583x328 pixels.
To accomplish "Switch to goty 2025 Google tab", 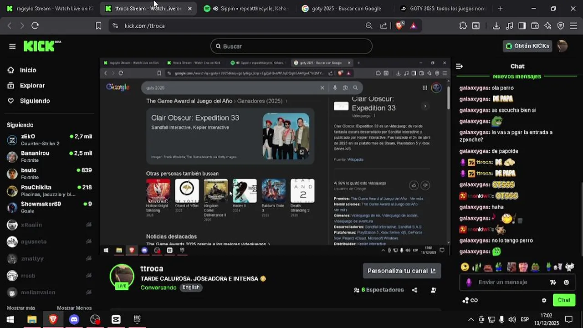I will tap(342, 9).
